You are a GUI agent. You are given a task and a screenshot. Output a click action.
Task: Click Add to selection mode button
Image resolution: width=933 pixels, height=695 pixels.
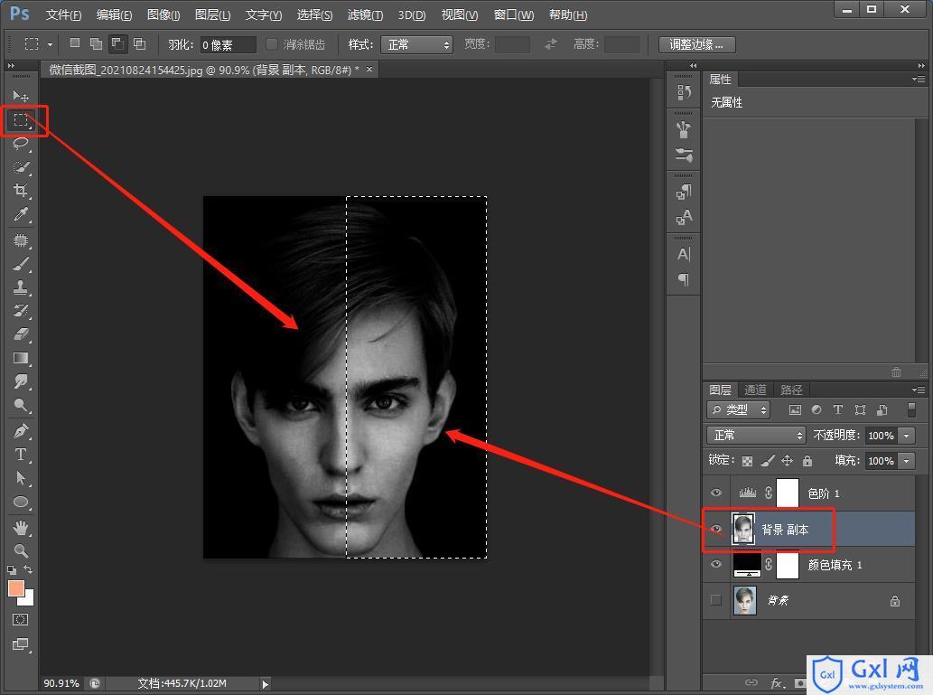point(96,43)
